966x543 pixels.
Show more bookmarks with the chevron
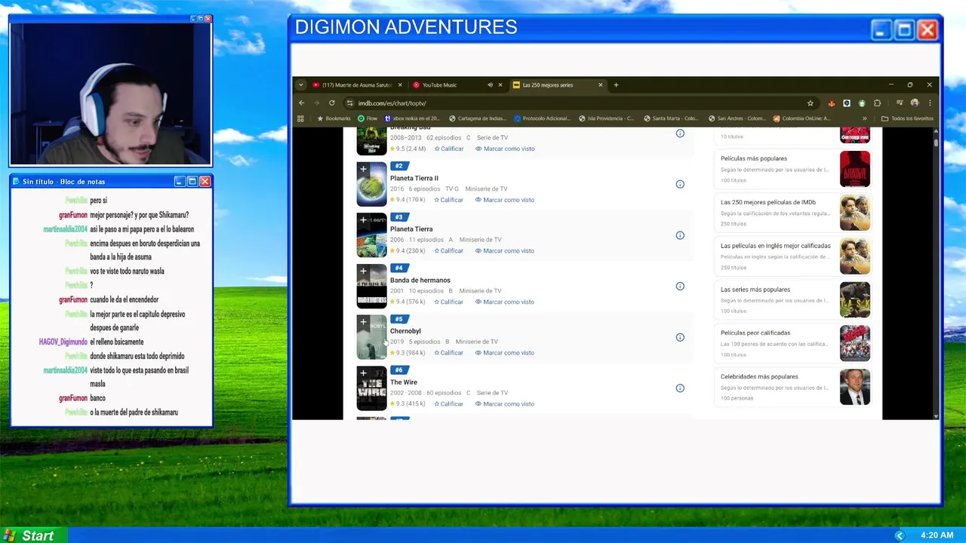tap(865, 118)
